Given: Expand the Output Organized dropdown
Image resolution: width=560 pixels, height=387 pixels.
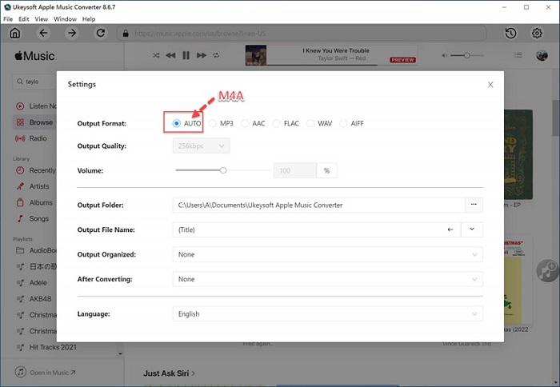Looking at the screenshot, I should click(x=327, y=255).
